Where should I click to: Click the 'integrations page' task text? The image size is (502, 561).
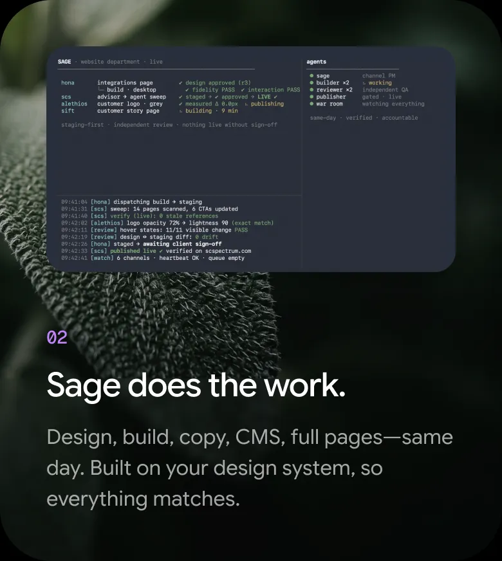click(125, 82)
